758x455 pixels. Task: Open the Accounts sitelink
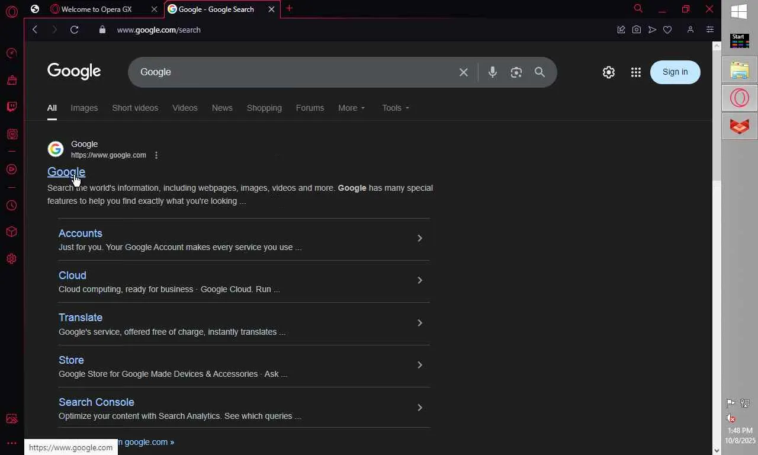pos(81,233)
